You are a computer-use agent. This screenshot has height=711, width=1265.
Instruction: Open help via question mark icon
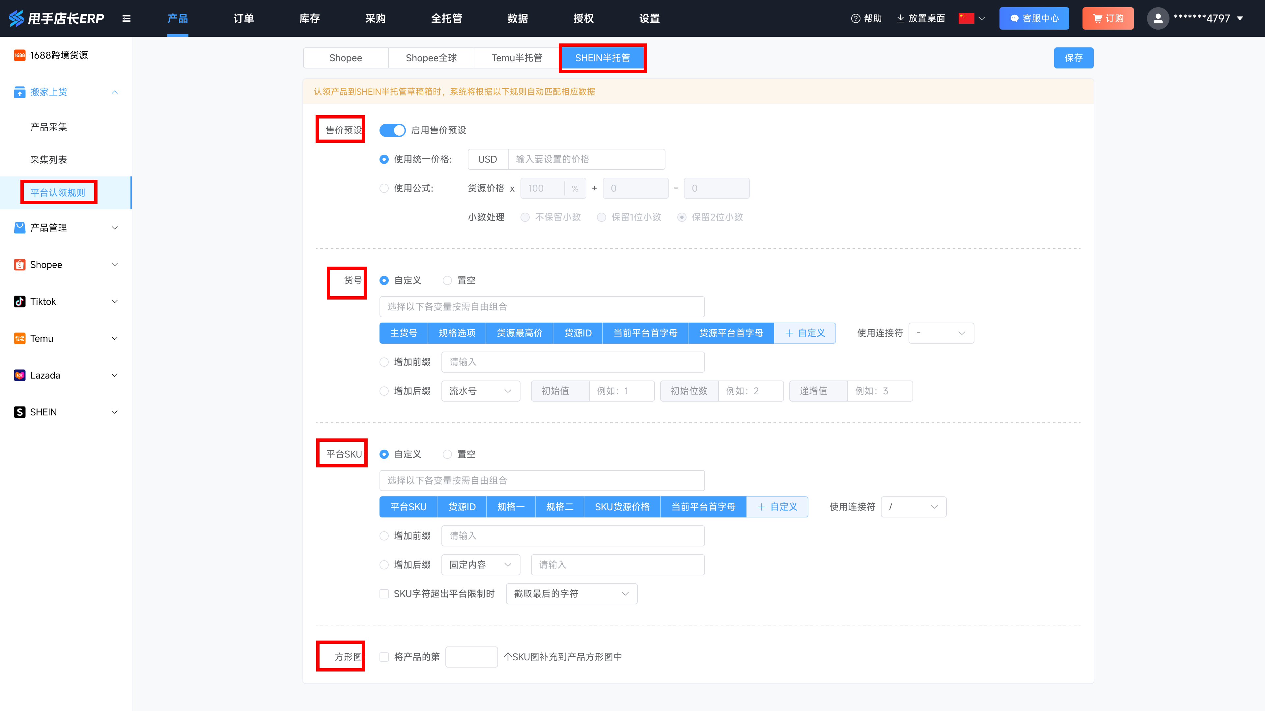click(x=856, y=19)
